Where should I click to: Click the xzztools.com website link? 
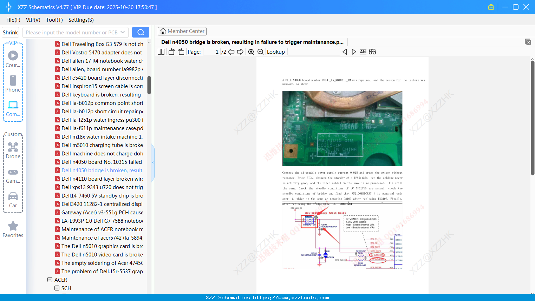coord(291,297)
